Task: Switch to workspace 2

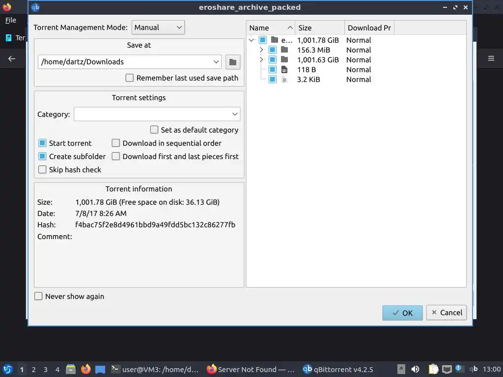Action: (34, 370)
